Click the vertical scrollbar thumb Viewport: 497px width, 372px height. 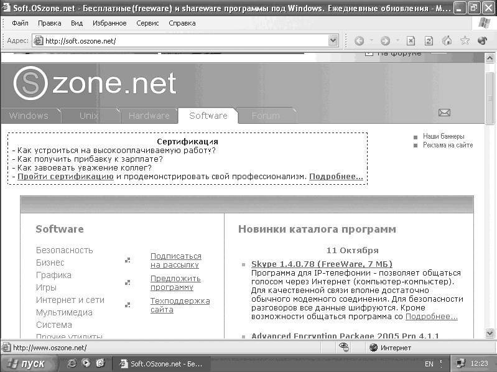coord(490,98)
